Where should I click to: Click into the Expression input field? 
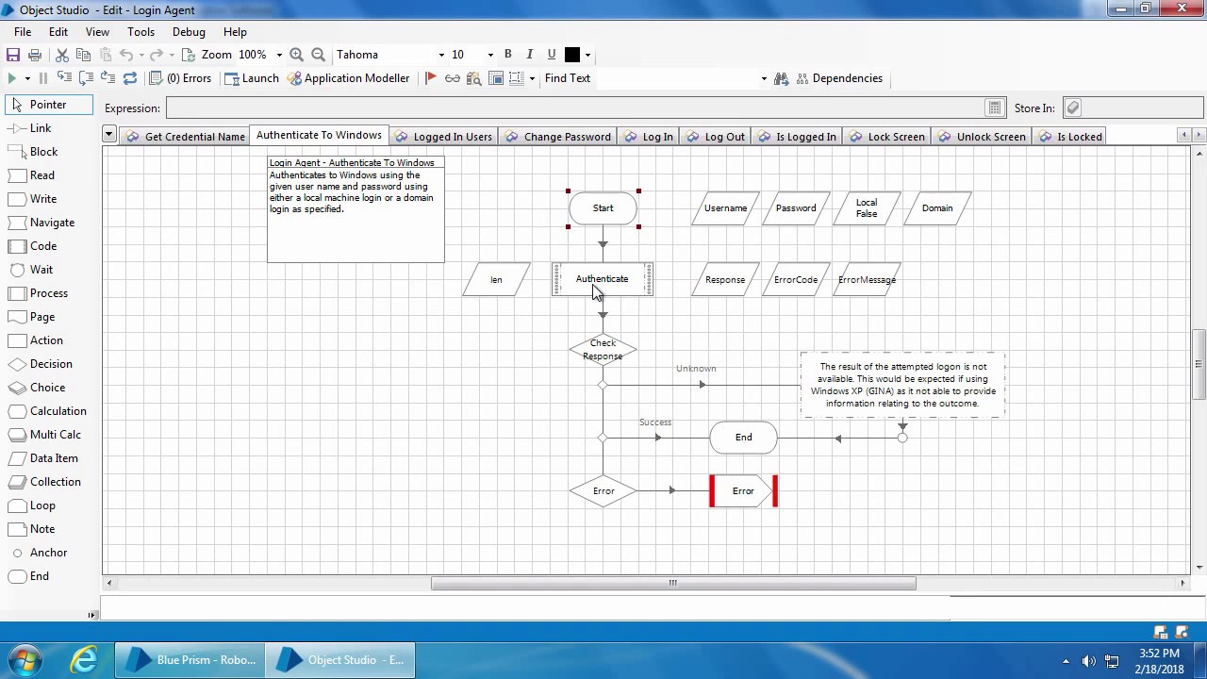pyautogui.click(x=577, y=108)
